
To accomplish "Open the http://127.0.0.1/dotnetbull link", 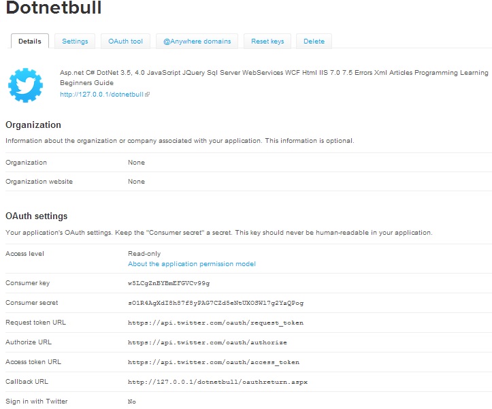I will (101, 94).
